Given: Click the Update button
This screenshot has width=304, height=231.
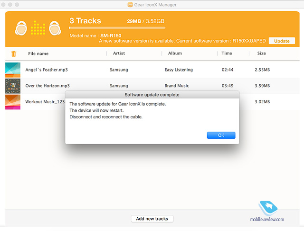Looking at the screenshot, I should click(x=282, y=41).
